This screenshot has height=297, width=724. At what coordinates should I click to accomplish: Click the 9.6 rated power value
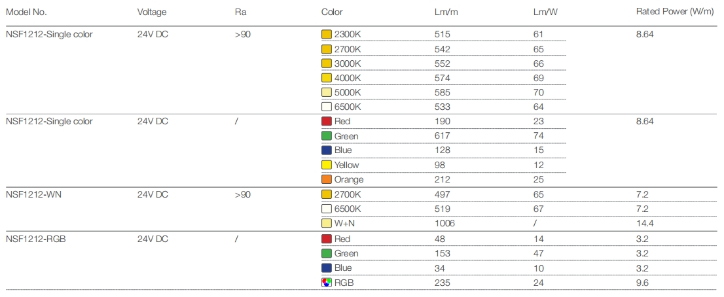click(x=642, y=283)
